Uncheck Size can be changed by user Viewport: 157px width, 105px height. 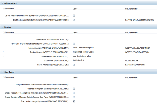click(74, 101)
